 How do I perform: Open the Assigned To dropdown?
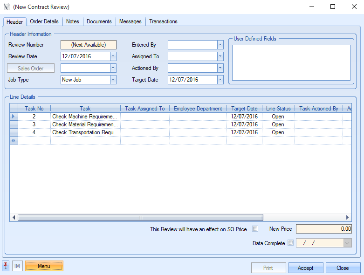pyautogui.click(x=220, y=56)
